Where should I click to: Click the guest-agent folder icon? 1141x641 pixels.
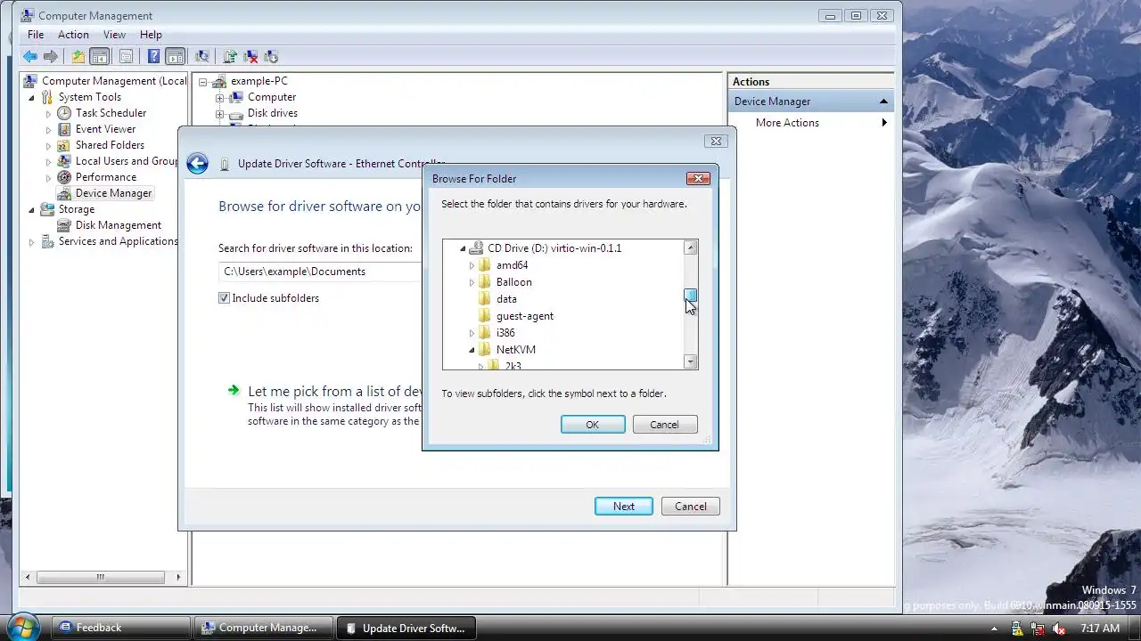(485, 316)
